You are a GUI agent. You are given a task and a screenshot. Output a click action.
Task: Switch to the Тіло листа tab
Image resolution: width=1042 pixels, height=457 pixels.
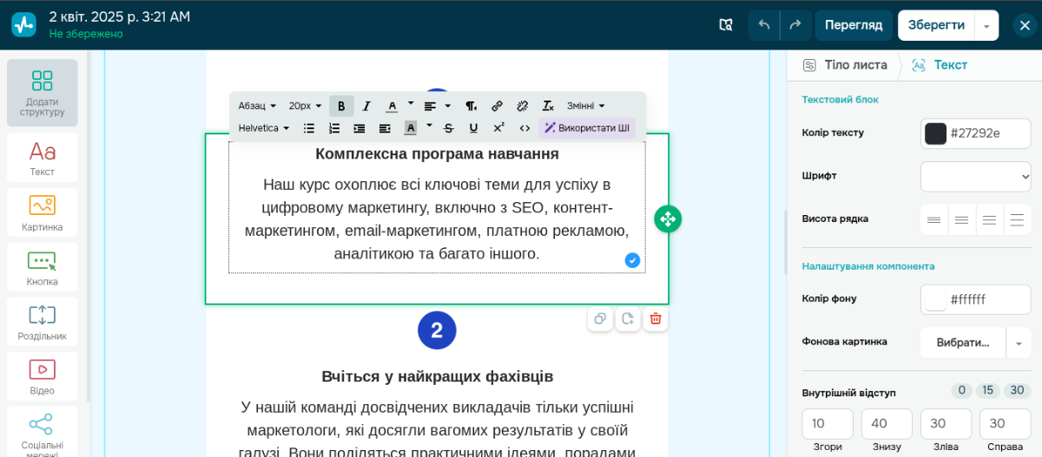tap(845, 65)
